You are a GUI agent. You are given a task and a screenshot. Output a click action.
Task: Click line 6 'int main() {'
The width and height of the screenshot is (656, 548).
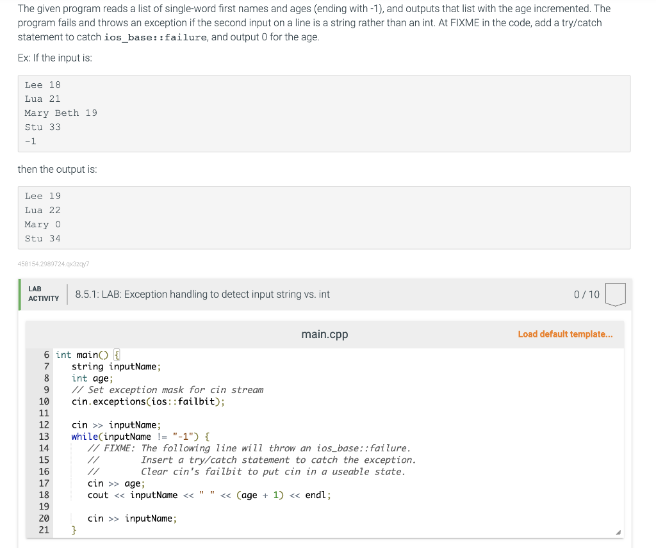point(88,355)
